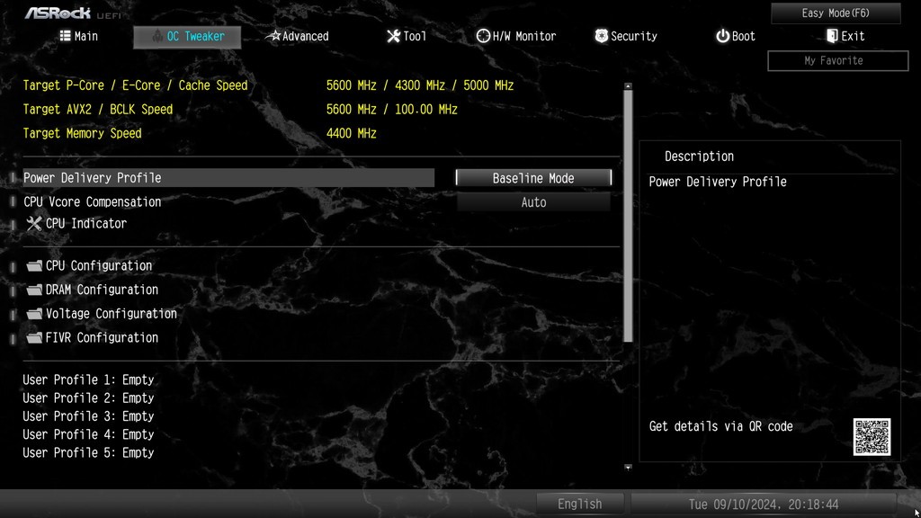
Task: Click the QR code image
Action: [x=872, y=437]
